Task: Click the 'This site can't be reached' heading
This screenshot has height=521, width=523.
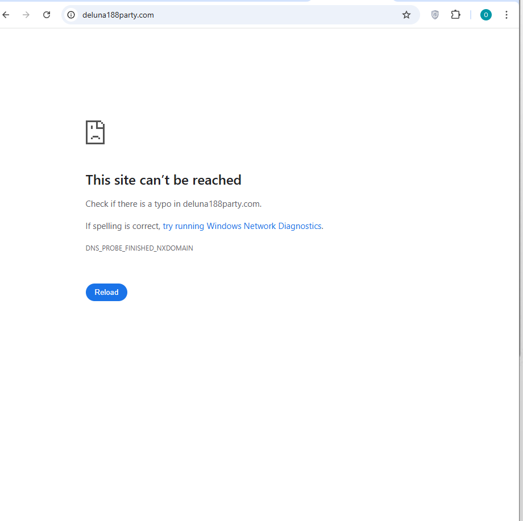Action: tap(164, 180)
